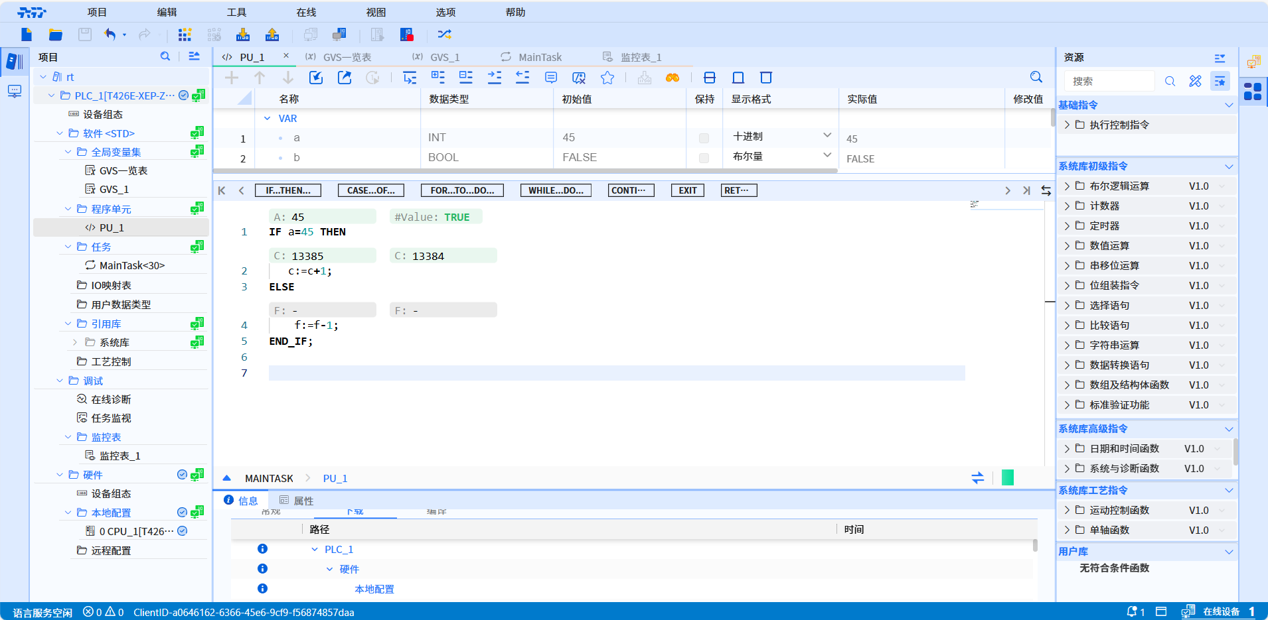Screen dimensions: 1268x620
Task: Click the resource search input field
Action: (x=1109, y=81)
